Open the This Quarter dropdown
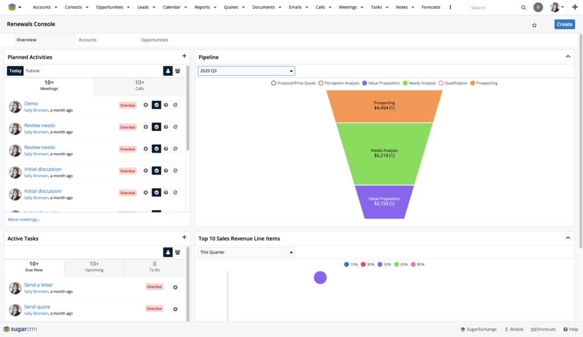Screen dimensions: 583x337 246,252
